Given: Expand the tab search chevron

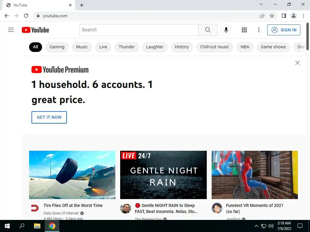Looking at the screenshot, I should 261,4.
